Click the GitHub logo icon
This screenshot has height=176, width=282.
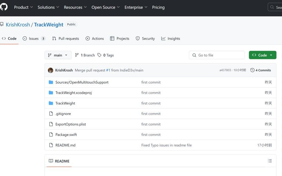click(x=4, y=7)
